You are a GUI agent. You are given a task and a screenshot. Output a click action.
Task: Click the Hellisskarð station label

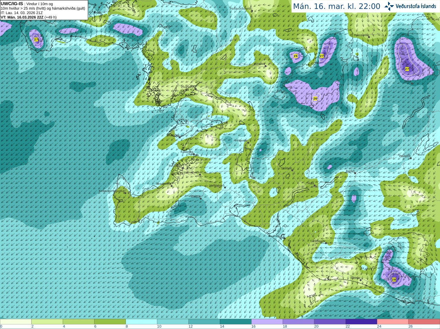[x=217, y=186]
